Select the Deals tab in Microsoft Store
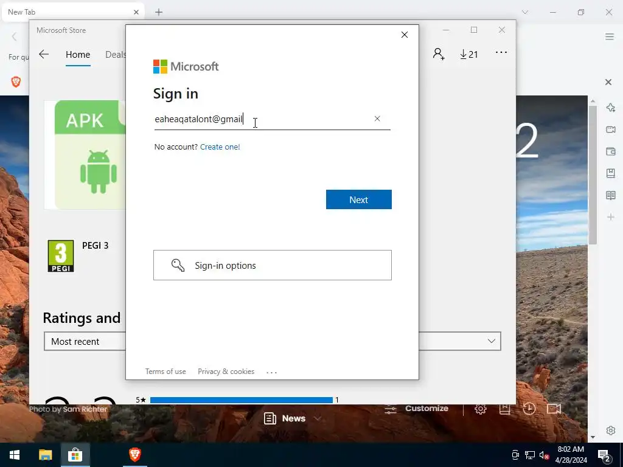Viewport: 623px width, 467px height. tap(115, 54)
